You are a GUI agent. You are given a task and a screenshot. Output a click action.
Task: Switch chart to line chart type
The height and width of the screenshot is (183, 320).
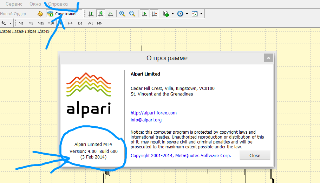[x=111, y=14]
